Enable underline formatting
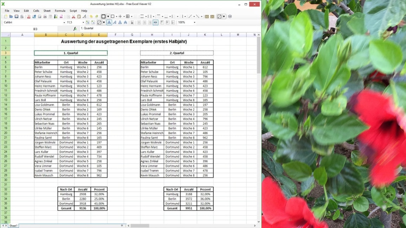Screen dimensions: 406x228 click(119, 22)
